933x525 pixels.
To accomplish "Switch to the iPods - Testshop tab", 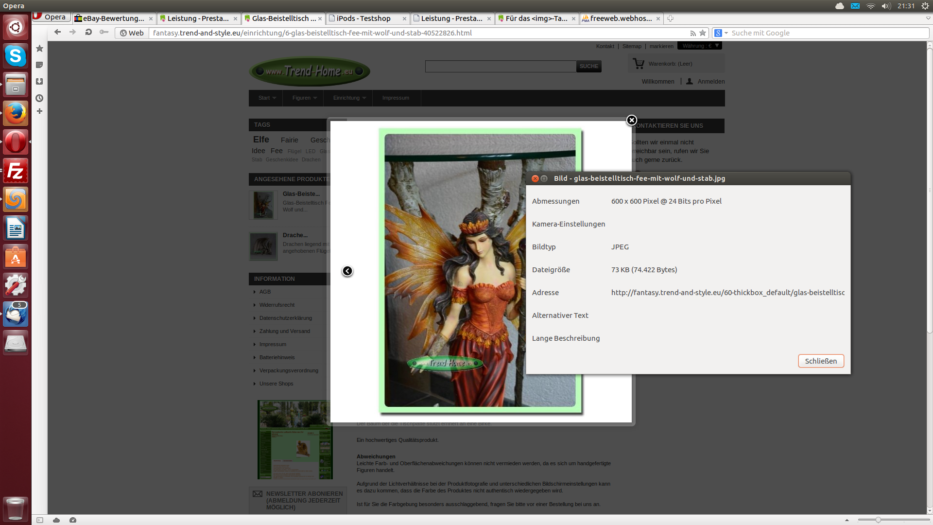I will tap(363, 18).
